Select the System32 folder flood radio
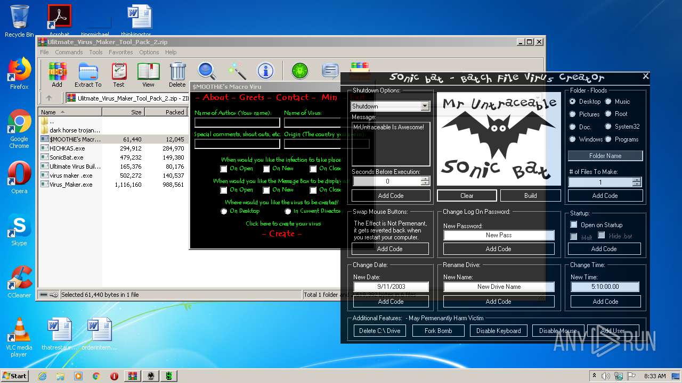Viewport: 682px width, 383px height. 608,127
